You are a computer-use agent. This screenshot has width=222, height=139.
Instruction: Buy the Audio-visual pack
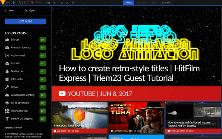click(43, 56)
